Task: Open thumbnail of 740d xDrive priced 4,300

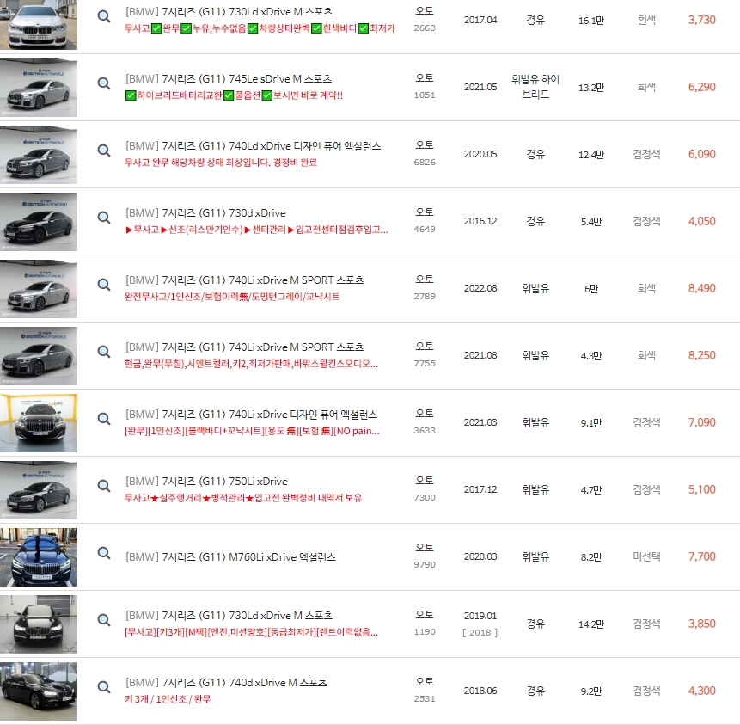Action: [39, 691]
